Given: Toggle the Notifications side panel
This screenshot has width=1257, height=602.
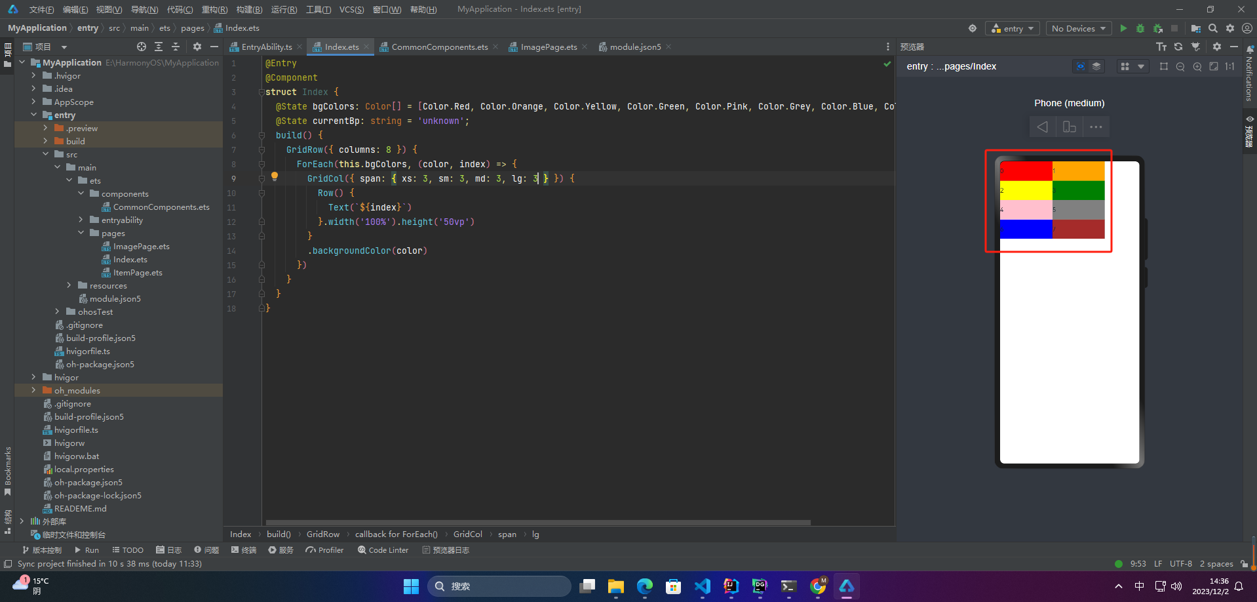Looking at the screenshot, I should [x=1250, y=73].
